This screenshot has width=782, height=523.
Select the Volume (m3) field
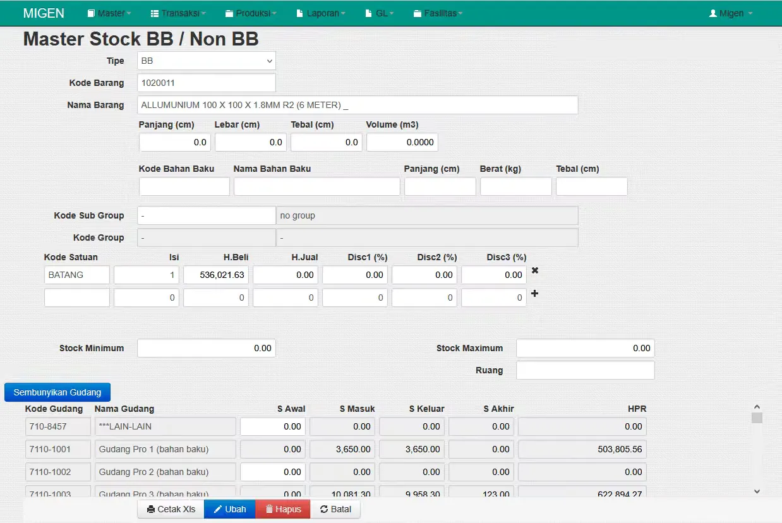402,143
